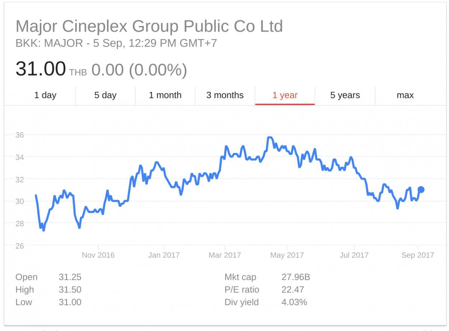Select the max range tab
The height and width of the screenshot is (331, 449).
405,95
